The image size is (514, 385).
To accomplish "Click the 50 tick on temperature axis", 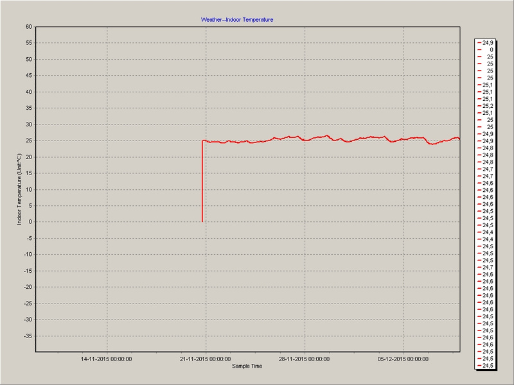I will click(x=29, y=59).
